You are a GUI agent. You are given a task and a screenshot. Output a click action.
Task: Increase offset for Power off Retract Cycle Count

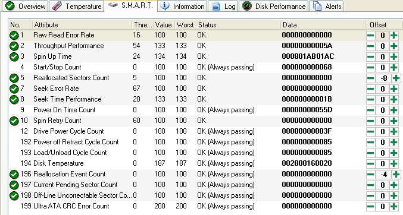tap(393, 143)
